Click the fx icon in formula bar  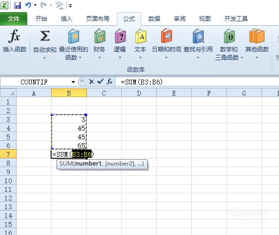point(110,82)
